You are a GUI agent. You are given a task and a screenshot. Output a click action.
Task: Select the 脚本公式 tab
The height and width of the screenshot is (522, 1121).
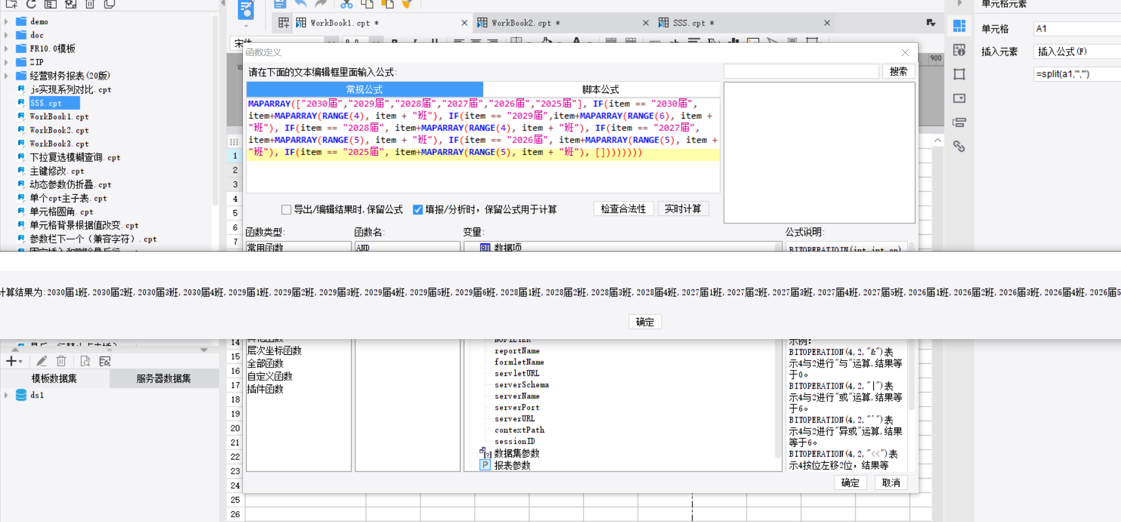pyautogui.click(x=601, y=89)
